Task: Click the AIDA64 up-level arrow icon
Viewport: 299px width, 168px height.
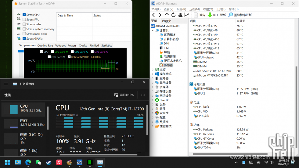Action: [x=167, y=15]
